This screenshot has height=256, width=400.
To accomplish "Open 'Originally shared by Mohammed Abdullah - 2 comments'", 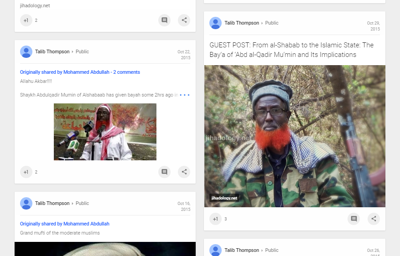I will (x=80, y=72).
